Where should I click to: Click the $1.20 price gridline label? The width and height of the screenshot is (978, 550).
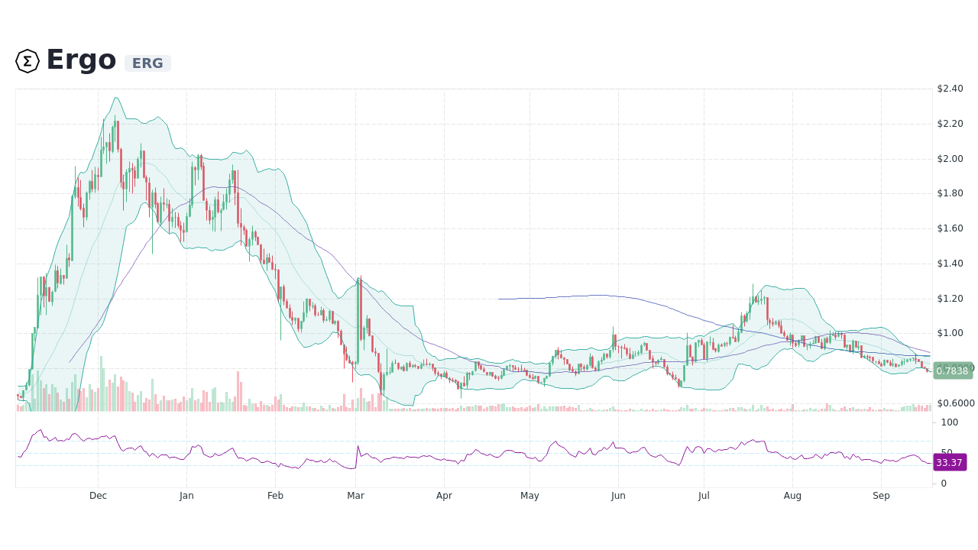[950, 298]
